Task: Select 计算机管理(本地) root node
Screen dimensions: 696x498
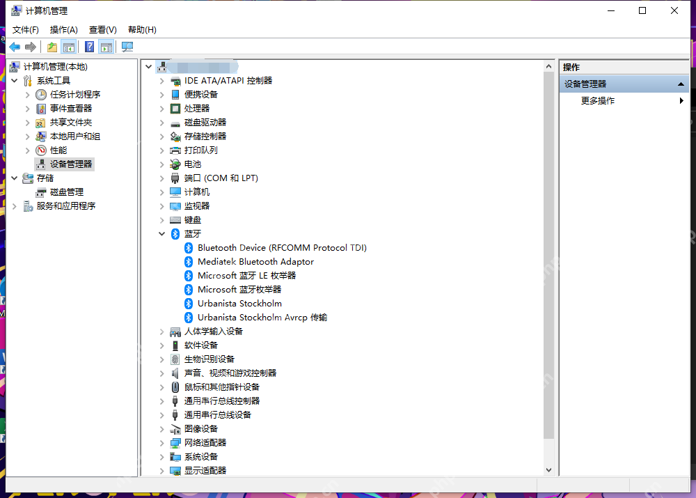Action: tap(56, 67)
